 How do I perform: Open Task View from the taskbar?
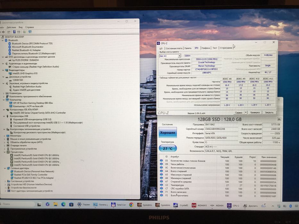coord(39,204)
